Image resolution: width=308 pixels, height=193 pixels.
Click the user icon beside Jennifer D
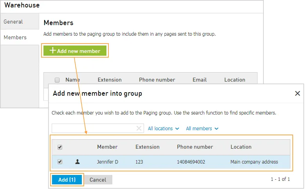click(77, 162)
